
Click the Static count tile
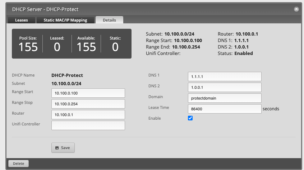pyautogui.click(x=115, y=44)
